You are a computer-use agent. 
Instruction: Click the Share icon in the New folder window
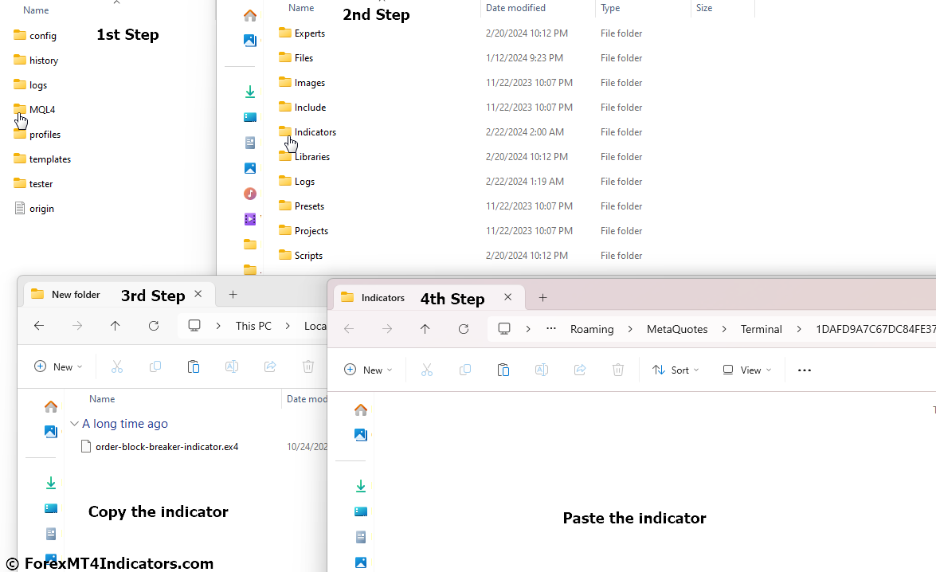[x=270, y=366]
